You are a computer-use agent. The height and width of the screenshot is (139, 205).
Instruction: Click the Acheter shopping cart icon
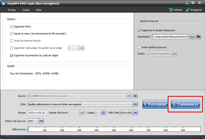click(171, 10)
